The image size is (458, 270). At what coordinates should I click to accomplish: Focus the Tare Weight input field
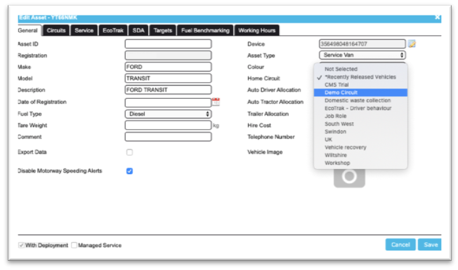point(169,126)
